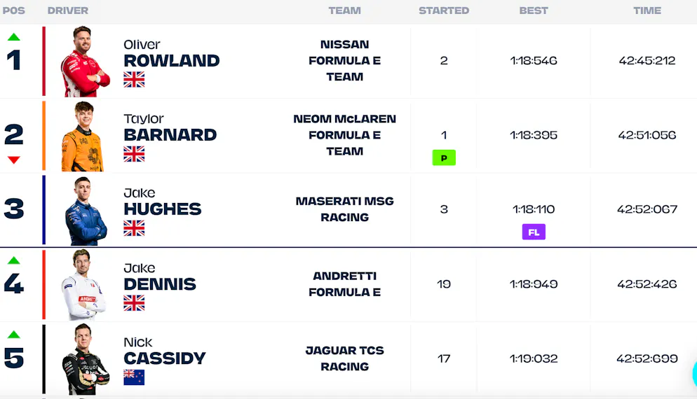The image size is (697, 399).
Task: Sort by the POS column header
Action: (x=14, y=10)
